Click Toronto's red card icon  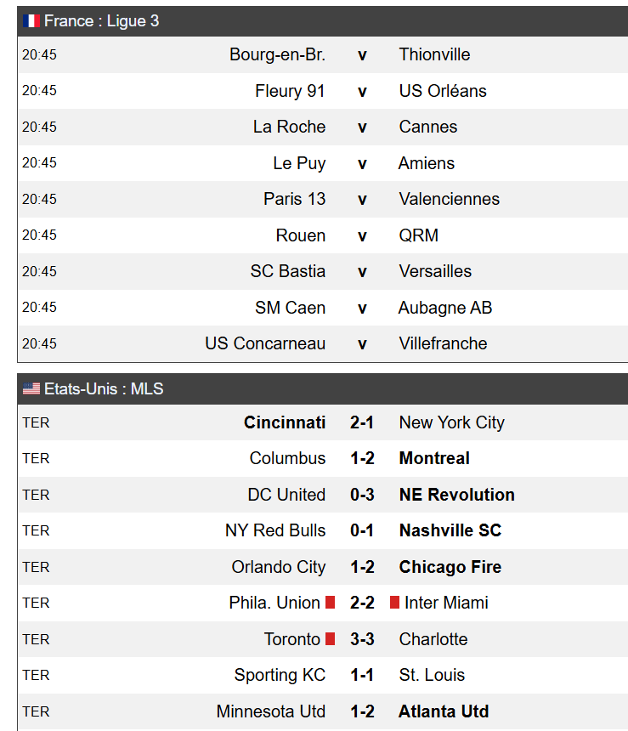[x=330, y=638]
